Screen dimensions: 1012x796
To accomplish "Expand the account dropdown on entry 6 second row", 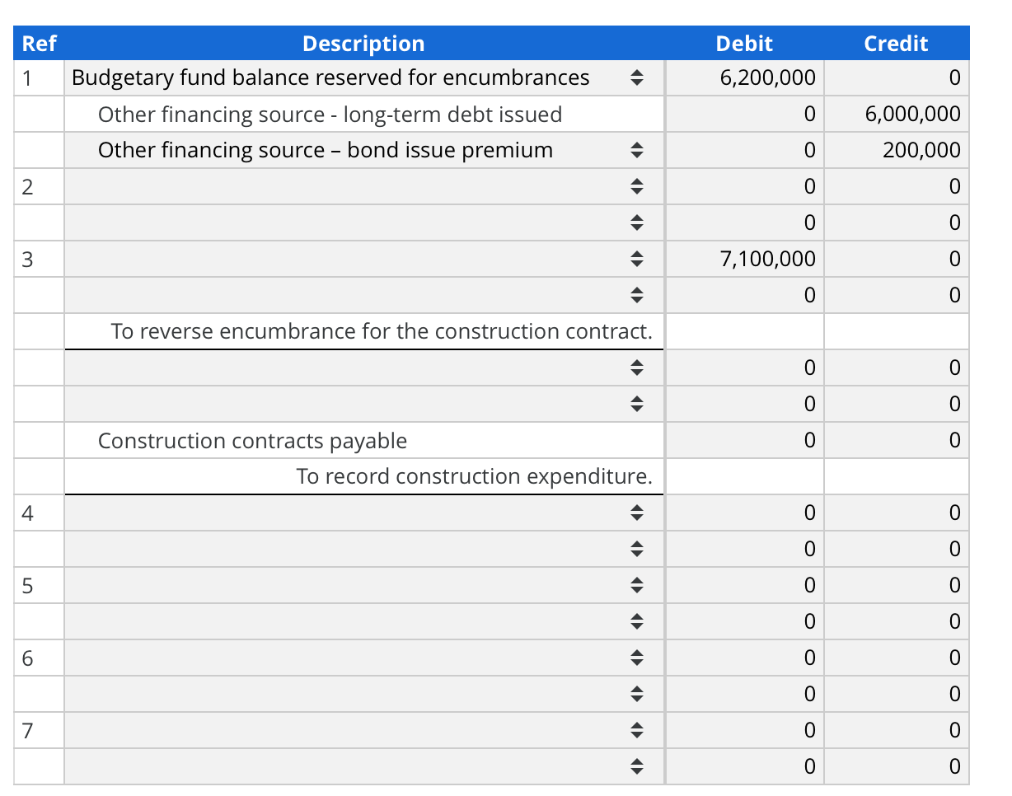I will pos(637,693).
